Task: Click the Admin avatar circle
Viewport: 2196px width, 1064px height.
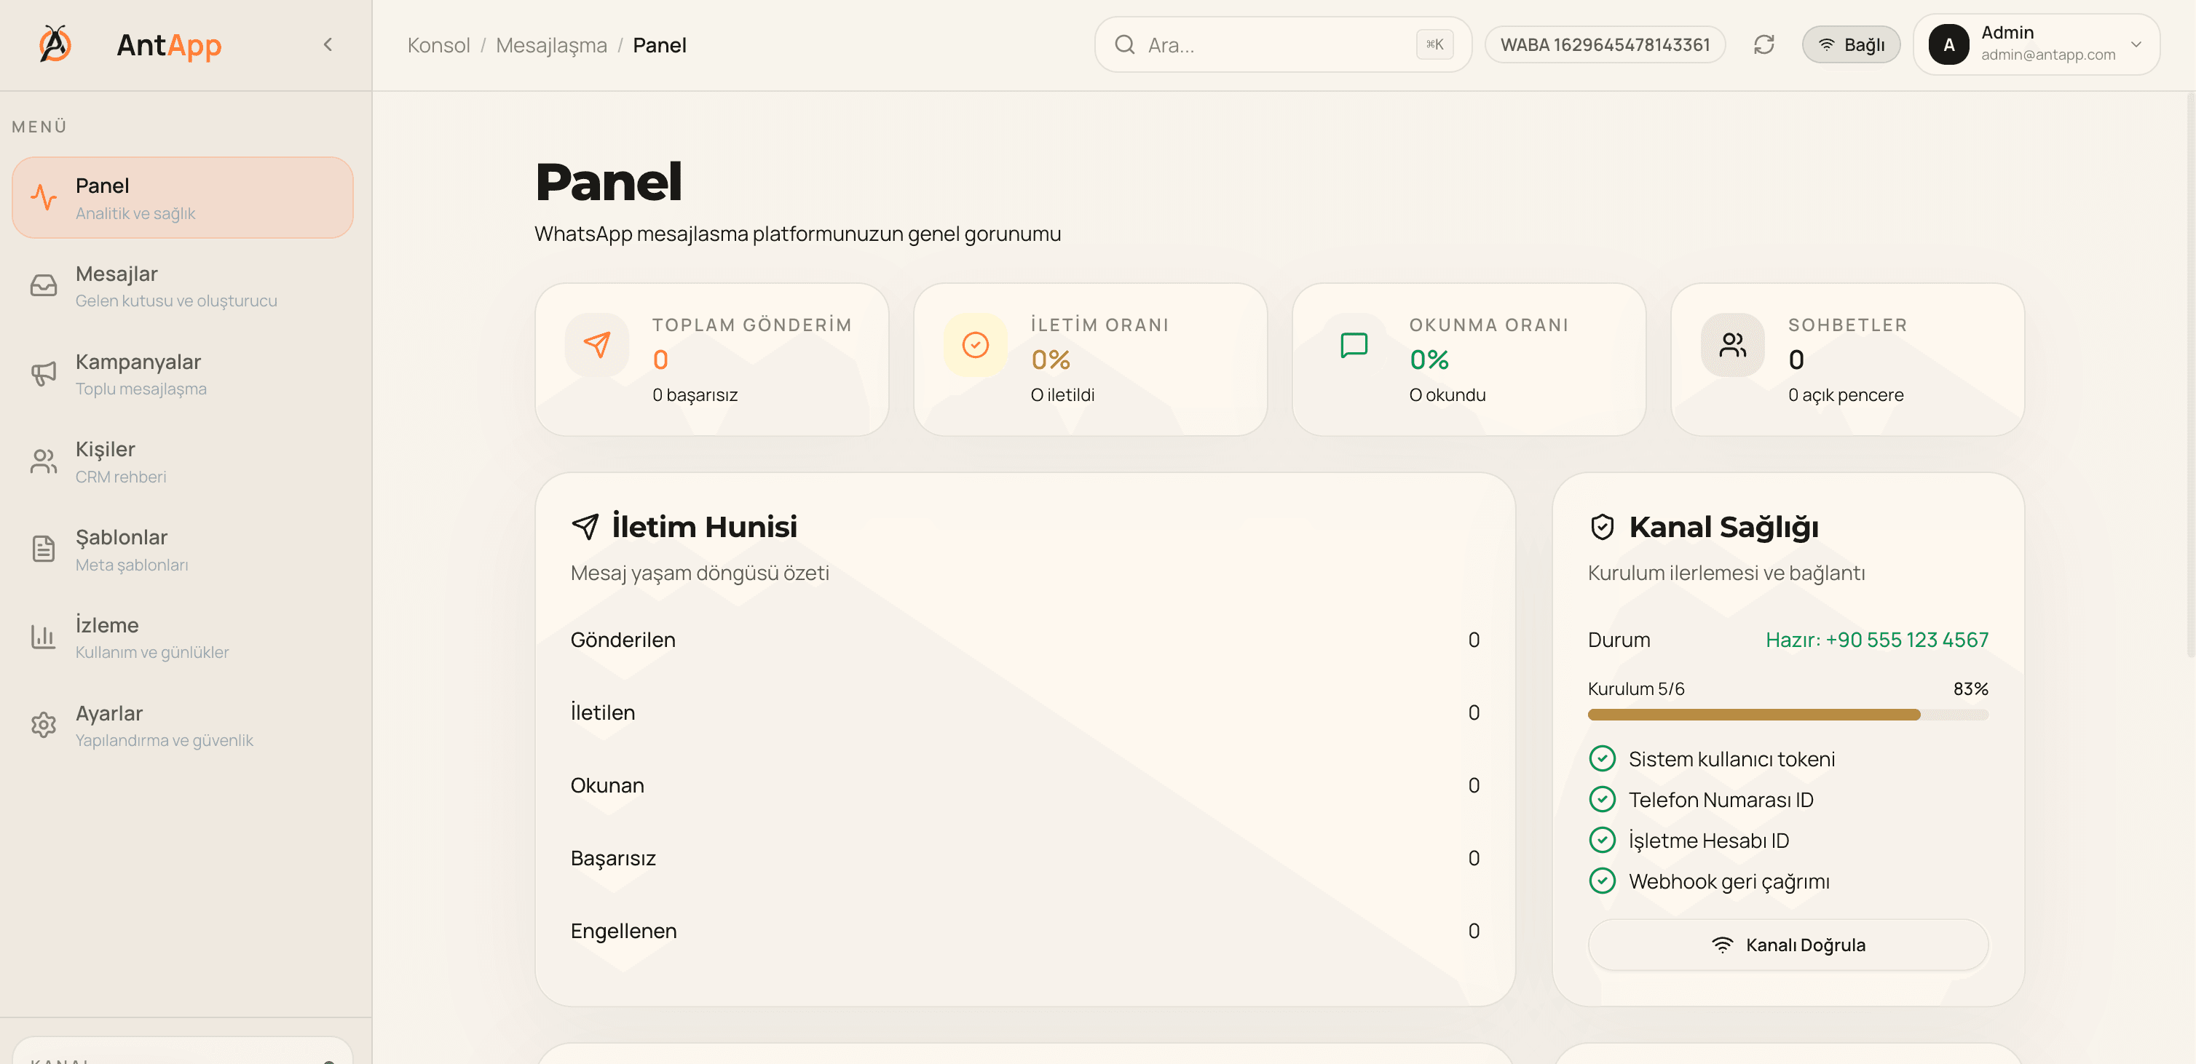Action: [1948, 44]
